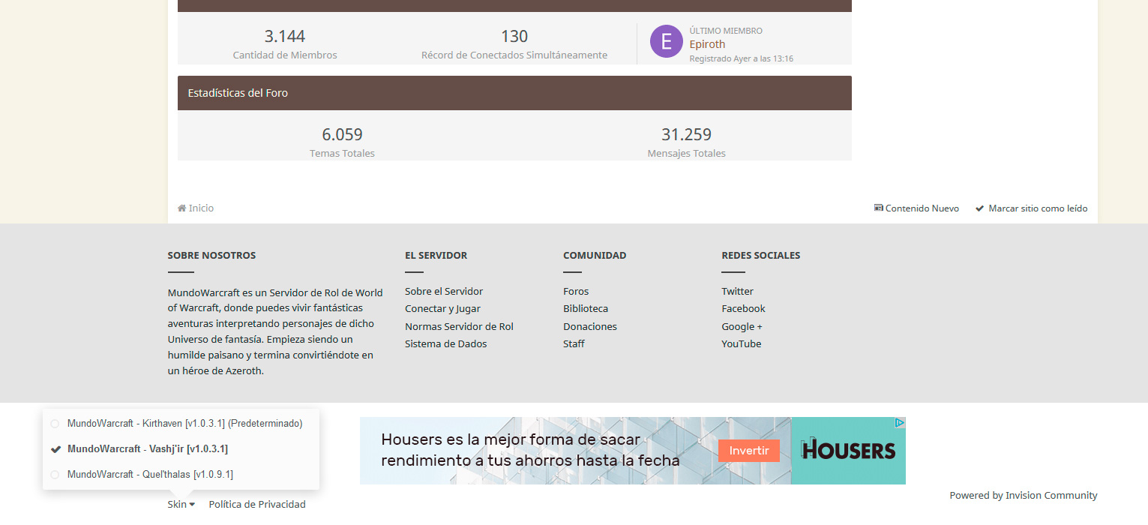Select the Kirthaven default skin radio option
Viewport: 1148px width, 525px height.
point(55,424)
